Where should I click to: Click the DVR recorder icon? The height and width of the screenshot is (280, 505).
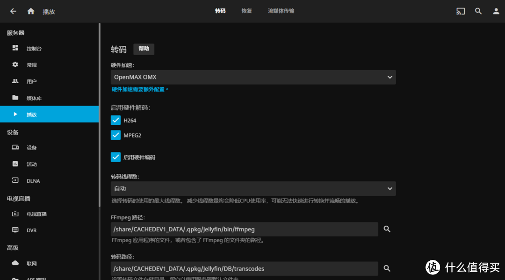(15, 230)
